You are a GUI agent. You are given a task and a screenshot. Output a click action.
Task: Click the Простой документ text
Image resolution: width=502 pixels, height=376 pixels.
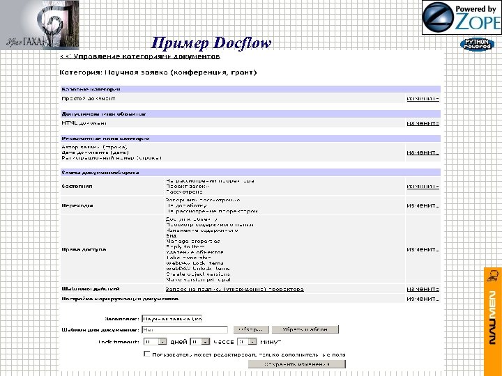click(89, 98)
